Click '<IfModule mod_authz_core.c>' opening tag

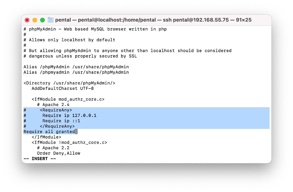point(68,99)
